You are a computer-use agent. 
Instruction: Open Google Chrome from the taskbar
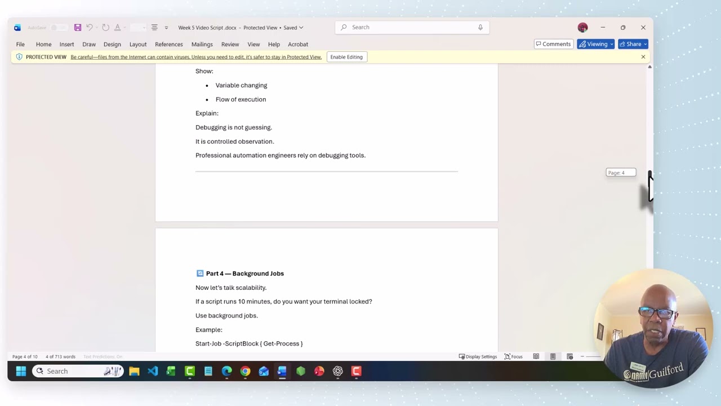pyautogui.click(x=245, y=371)
